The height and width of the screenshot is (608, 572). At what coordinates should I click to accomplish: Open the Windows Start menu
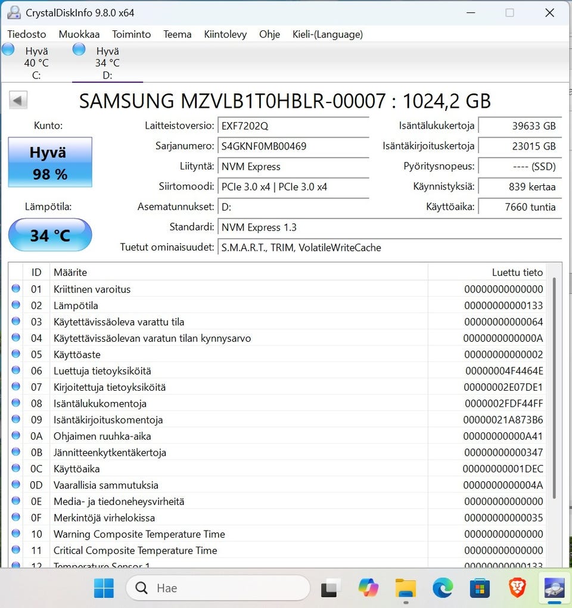[x=104, y=588]
